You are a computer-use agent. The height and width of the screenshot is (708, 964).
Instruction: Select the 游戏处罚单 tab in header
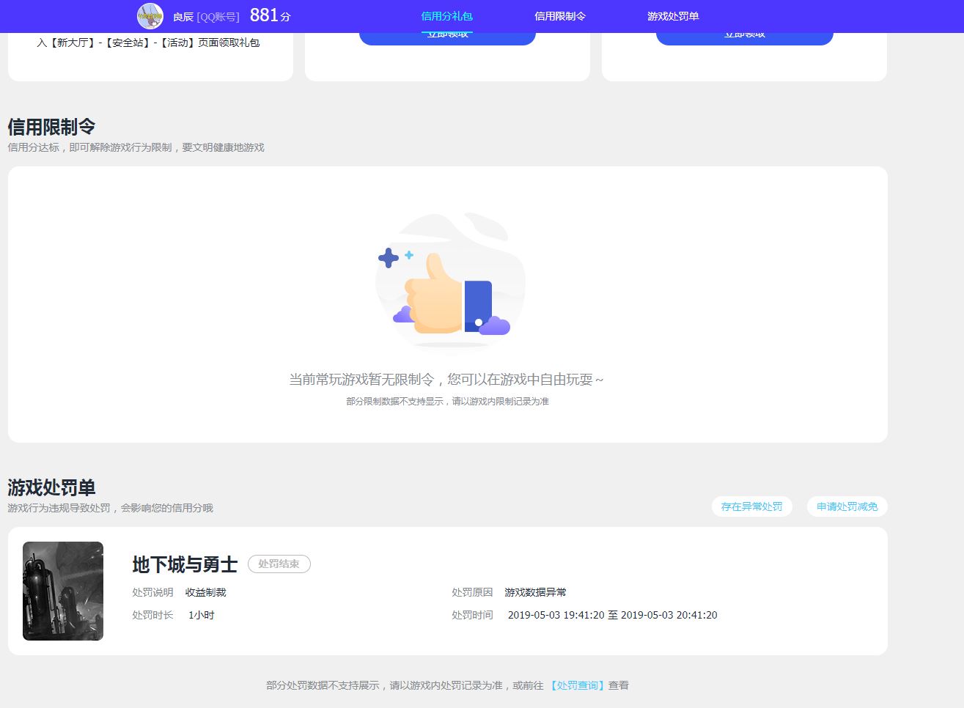pyautogui.click(x=673, y=16)
